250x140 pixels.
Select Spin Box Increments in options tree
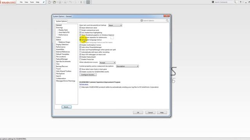tap(63, 61)
